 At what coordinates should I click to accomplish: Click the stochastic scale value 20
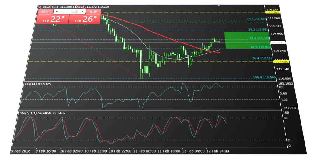[x=289, y=140]
